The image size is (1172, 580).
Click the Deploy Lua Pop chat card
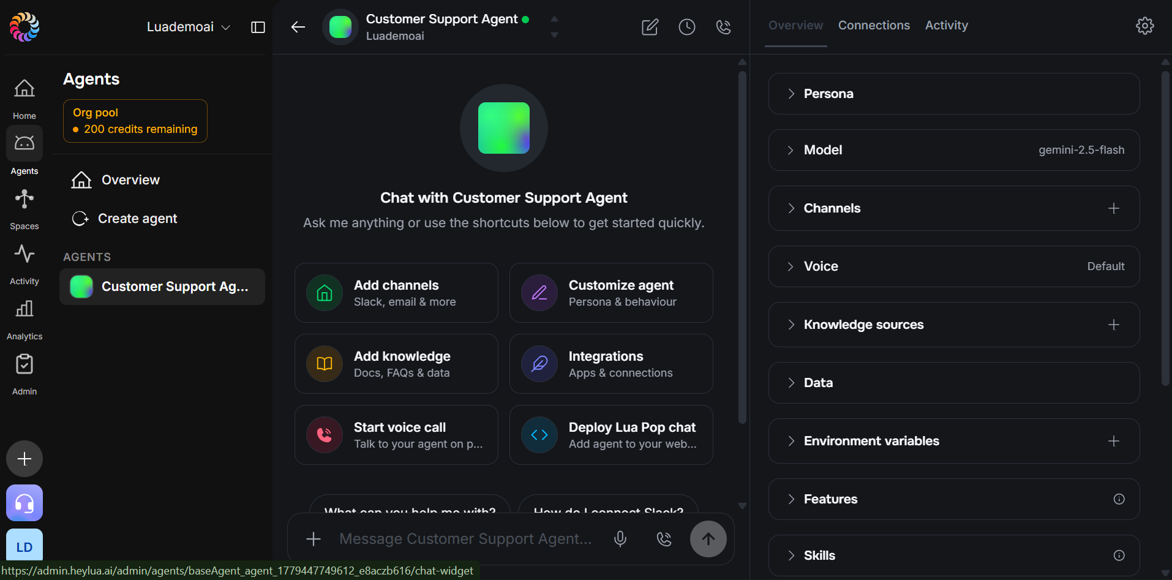(x=611, y=435)
